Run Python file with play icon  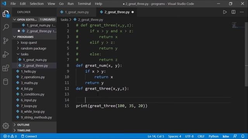225,12
